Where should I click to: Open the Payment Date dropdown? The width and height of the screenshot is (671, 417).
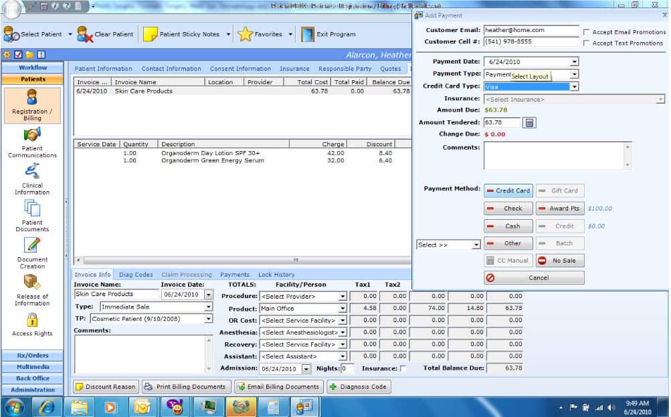point(574,62)
